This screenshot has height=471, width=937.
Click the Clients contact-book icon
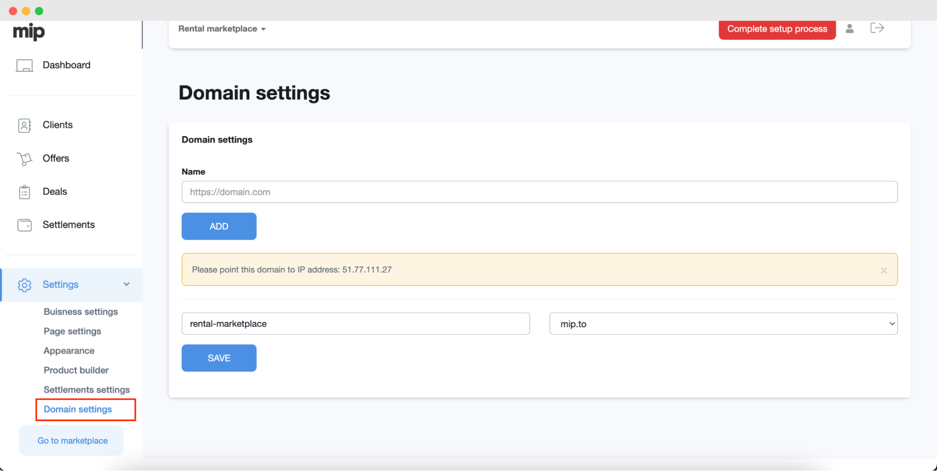coord(24,125)
